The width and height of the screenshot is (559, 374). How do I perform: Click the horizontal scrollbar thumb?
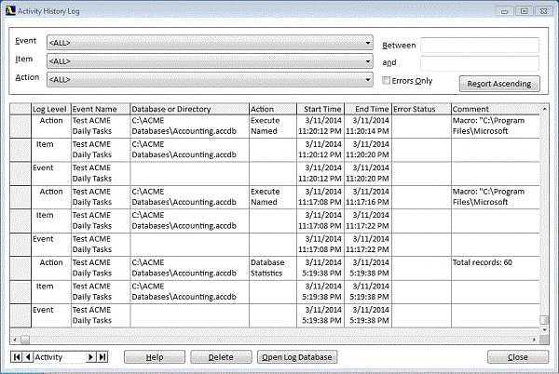point(25,341)
